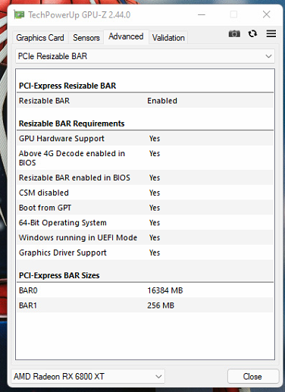Image resolution: width=285 pixels, height=392 pixels.
Task: Click the refresh arrows icon
Action: pos(252,33)
